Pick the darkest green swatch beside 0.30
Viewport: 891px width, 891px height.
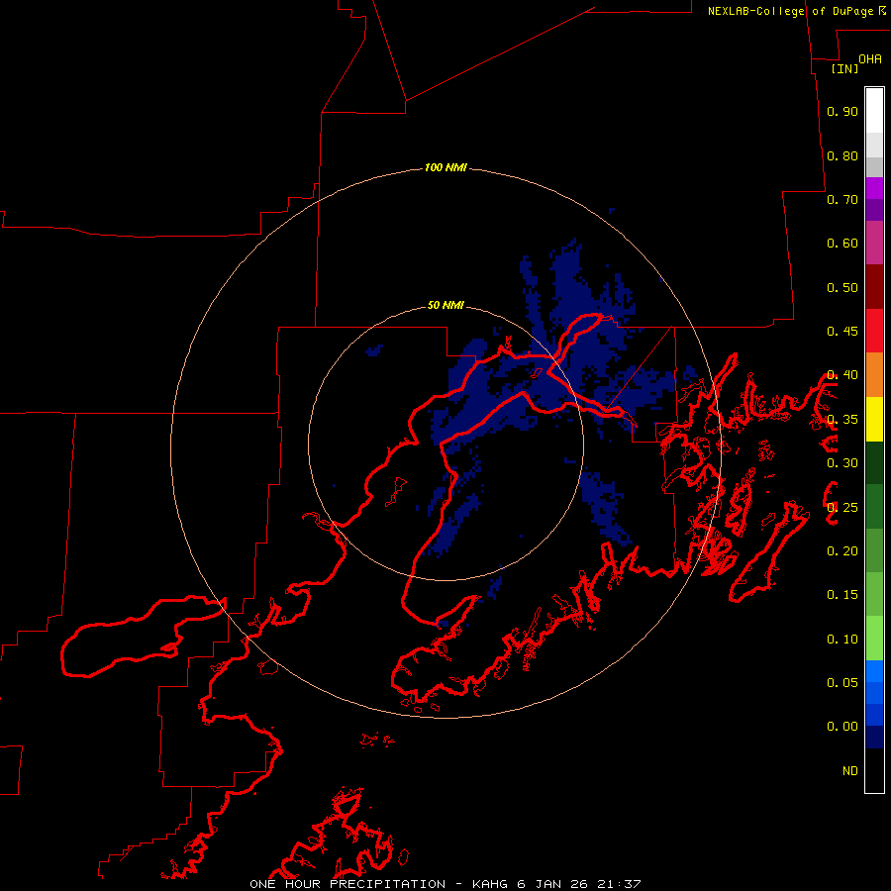tap(874, 462)
